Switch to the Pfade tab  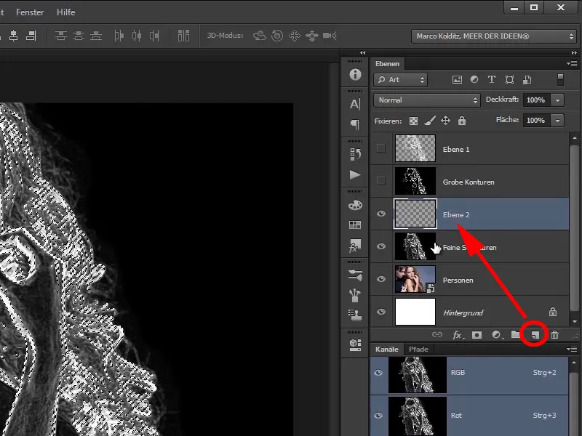coord(418,350)
